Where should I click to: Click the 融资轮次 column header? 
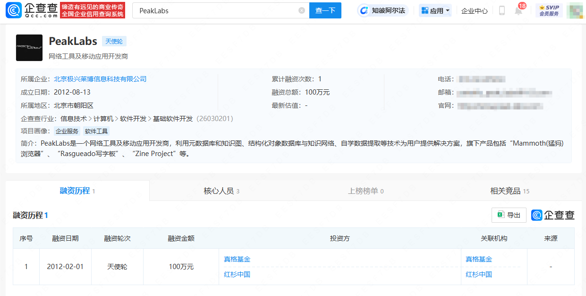[x=117, y=238]
